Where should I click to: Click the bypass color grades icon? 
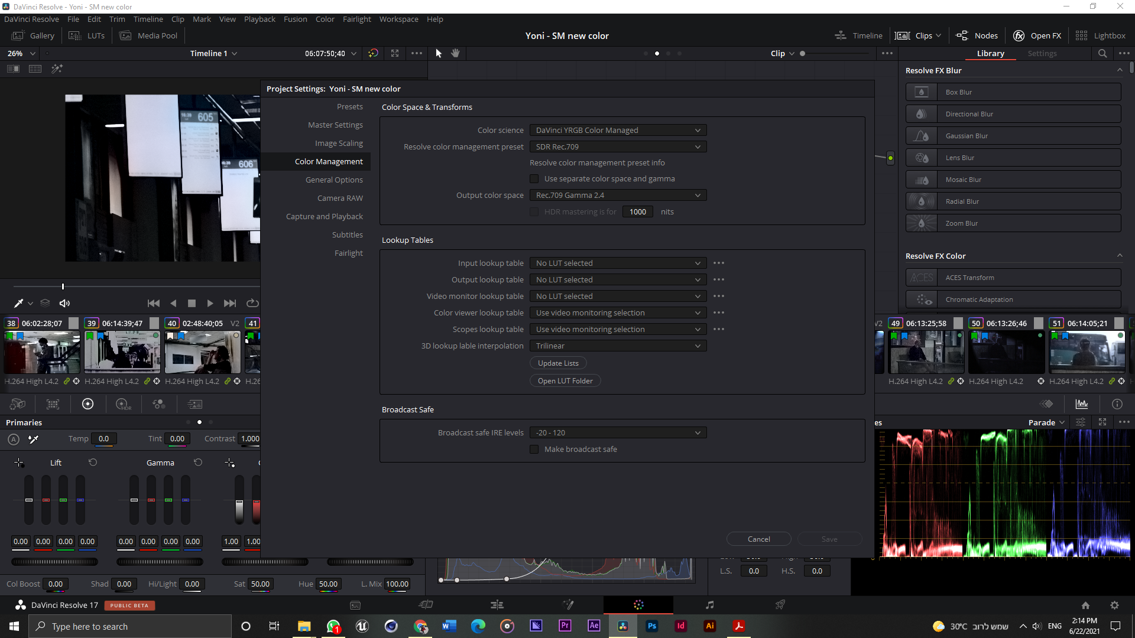tap(373, 53)
